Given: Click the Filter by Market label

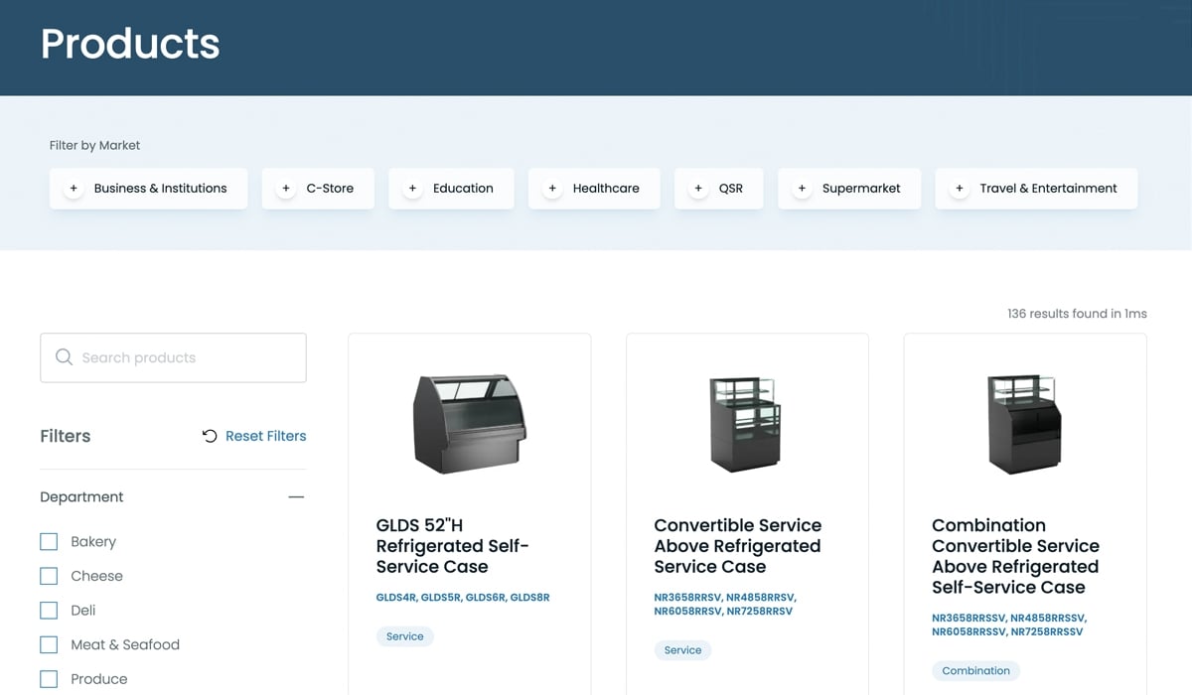Looking at the screenshot, I should [94, 145].
